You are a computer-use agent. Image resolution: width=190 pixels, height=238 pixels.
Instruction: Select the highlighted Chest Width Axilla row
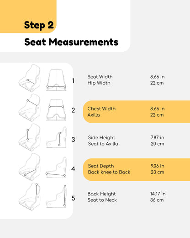pos(137,112)
